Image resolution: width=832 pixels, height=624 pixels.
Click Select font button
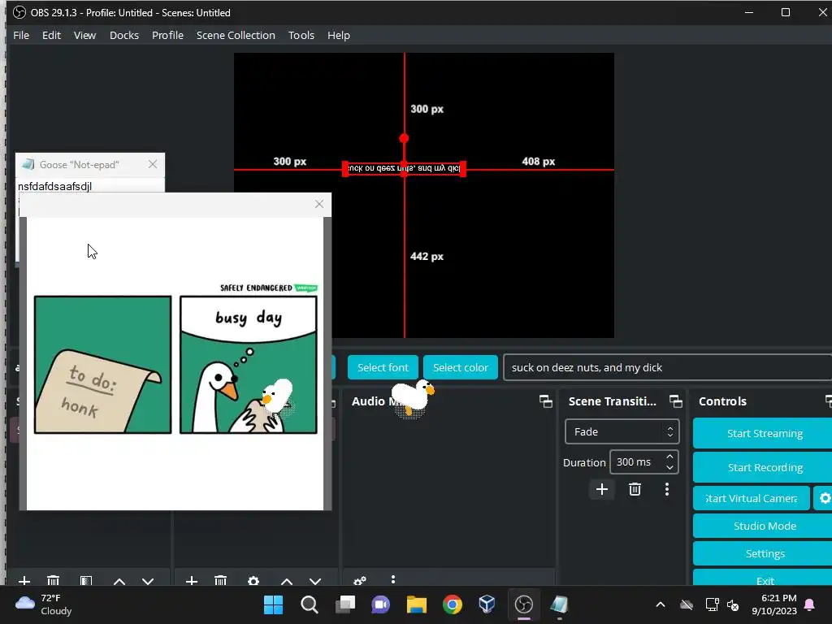(383, 367)
